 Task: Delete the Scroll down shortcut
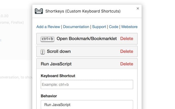(x=127, y=52)
